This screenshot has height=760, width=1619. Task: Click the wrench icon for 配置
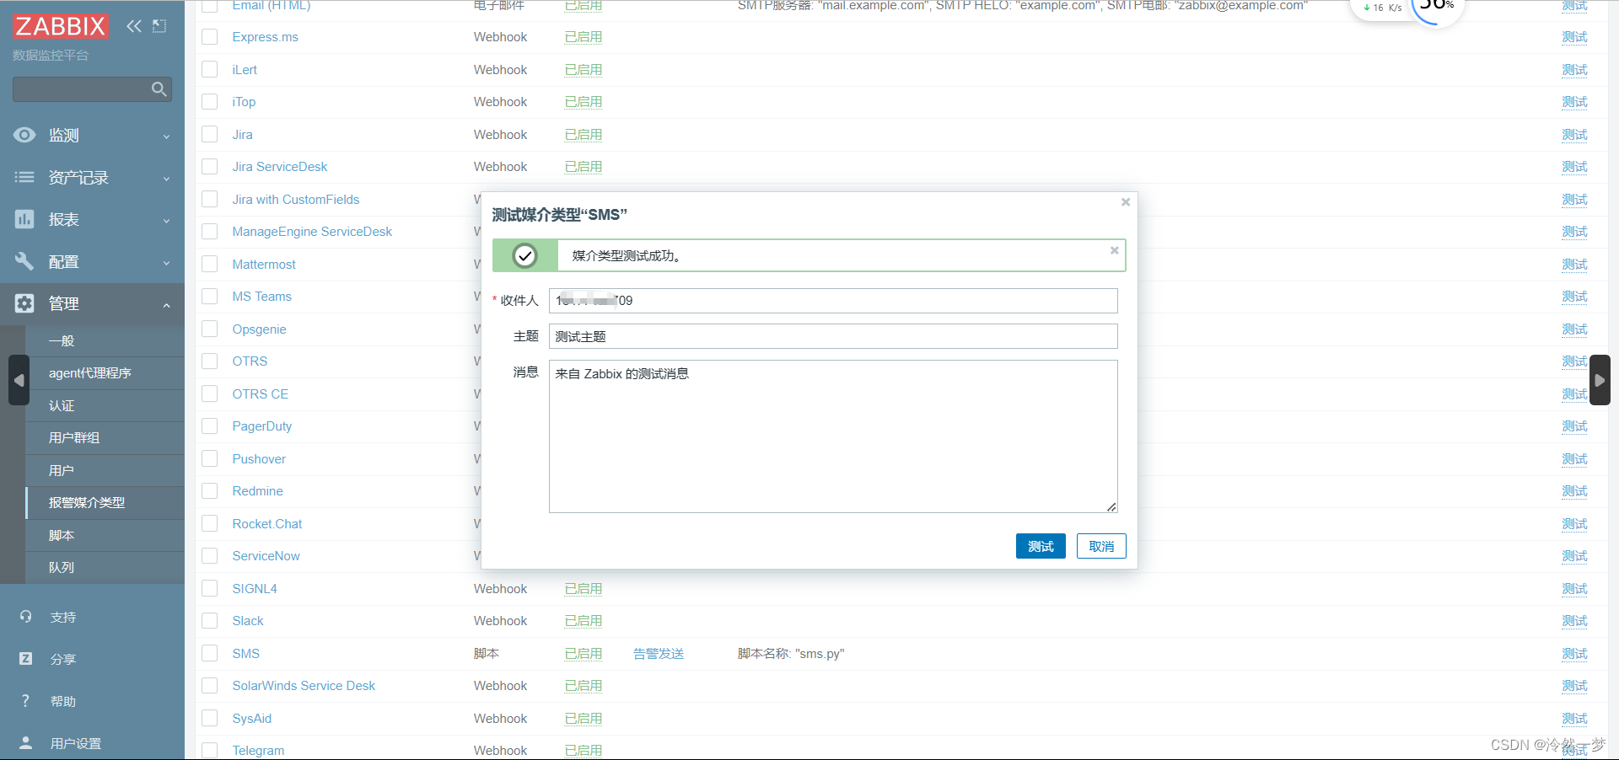[24, 261]
